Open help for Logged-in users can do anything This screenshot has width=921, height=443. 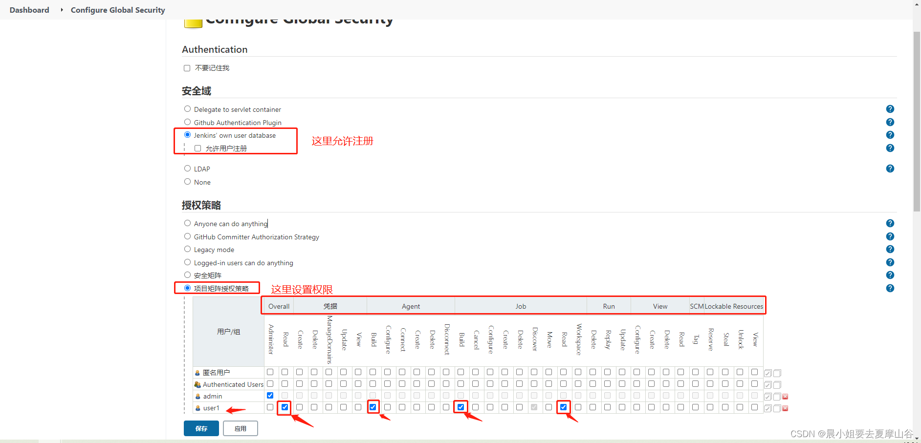890,262
